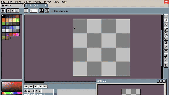This screenshot has height=95, width=169.
Task: Select the Zoom magnifier tool
Action: (x=166, y=34)
